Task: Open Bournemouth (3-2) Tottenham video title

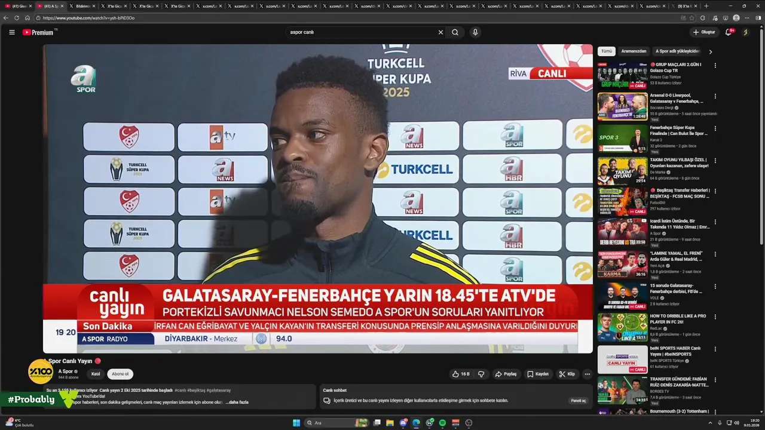Action: click(680, 411)
